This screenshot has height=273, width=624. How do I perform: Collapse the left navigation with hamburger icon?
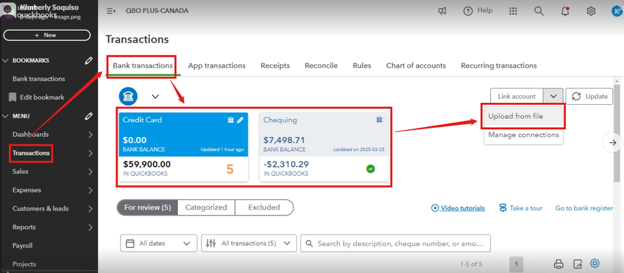click(x=111, y=11)
